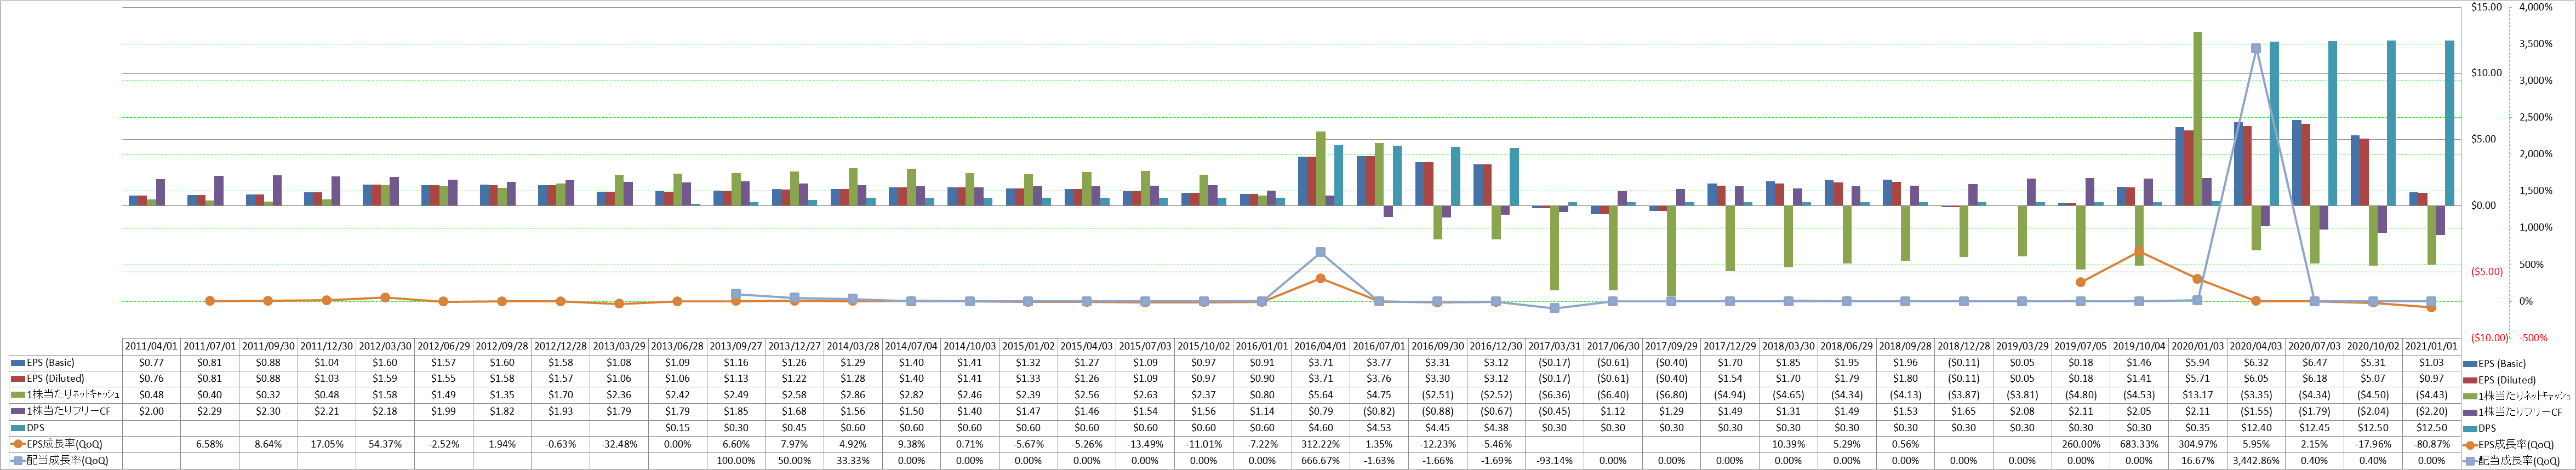The image size is (2576, 470).
Task: Click the dividend growth line's peak marker at 2020/04/03
Action: 2255,48
